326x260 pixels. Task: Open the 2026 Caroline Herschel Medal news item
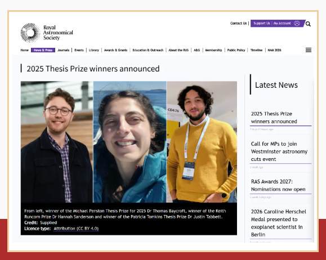(278, 223)
